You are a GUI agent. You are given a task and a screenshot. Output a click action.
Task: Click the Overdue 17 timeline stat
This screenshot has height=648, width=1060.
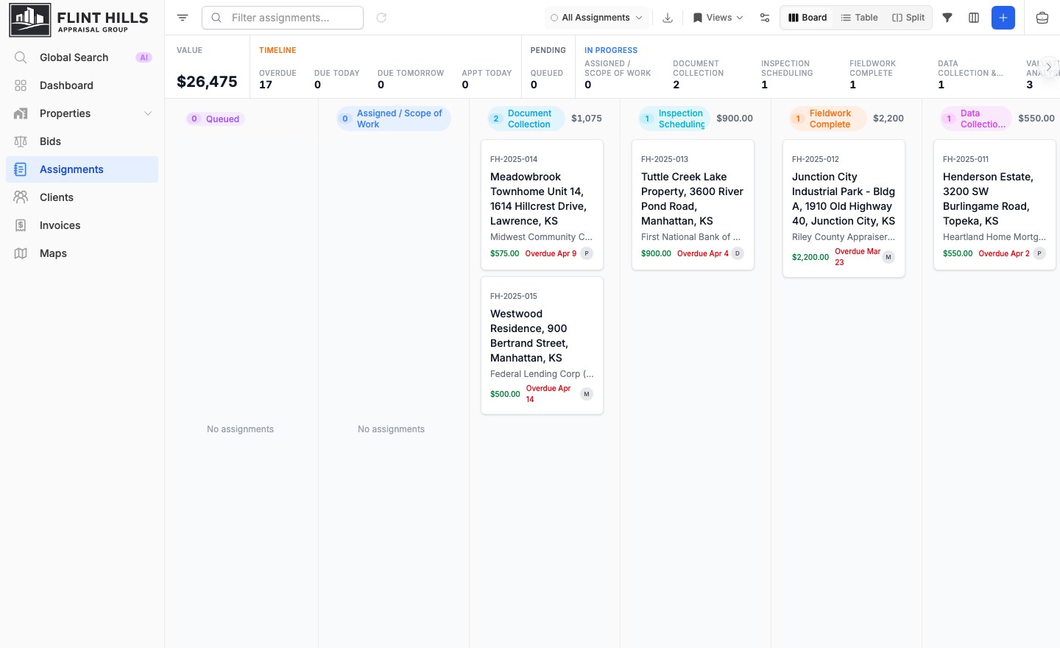pos(278,79)
